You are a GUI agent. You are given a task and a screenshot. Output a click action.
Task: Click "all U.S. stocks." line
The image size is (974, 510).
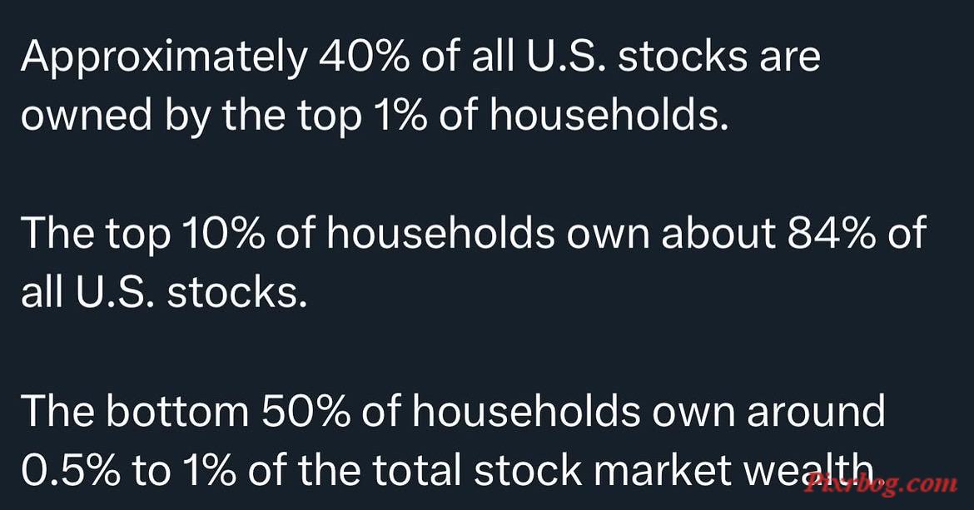tap(165, 292)
